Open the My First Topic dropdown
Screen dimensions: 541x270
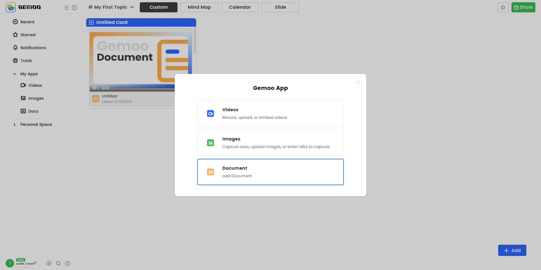click(x=111, y=7)
